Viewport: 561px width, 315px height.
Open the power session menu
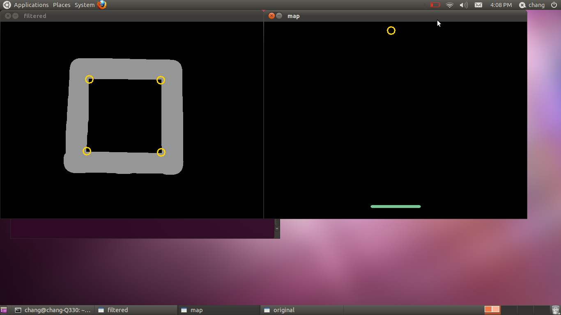point(554,5)
